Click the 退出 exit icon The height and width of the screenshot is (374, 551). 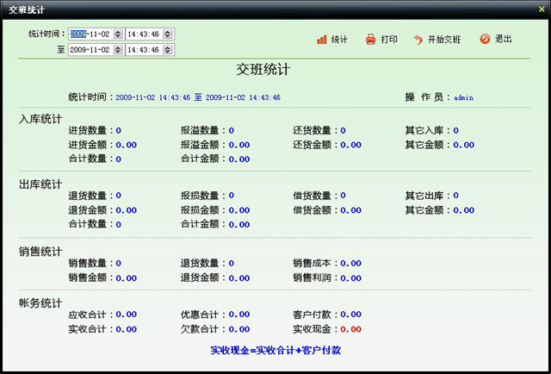click(485, 40)
